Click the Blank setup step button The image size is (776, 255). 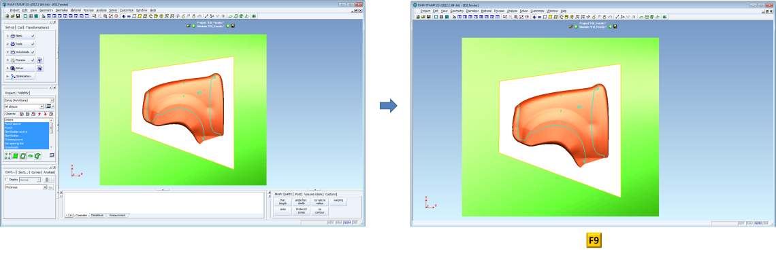point(20,36)
